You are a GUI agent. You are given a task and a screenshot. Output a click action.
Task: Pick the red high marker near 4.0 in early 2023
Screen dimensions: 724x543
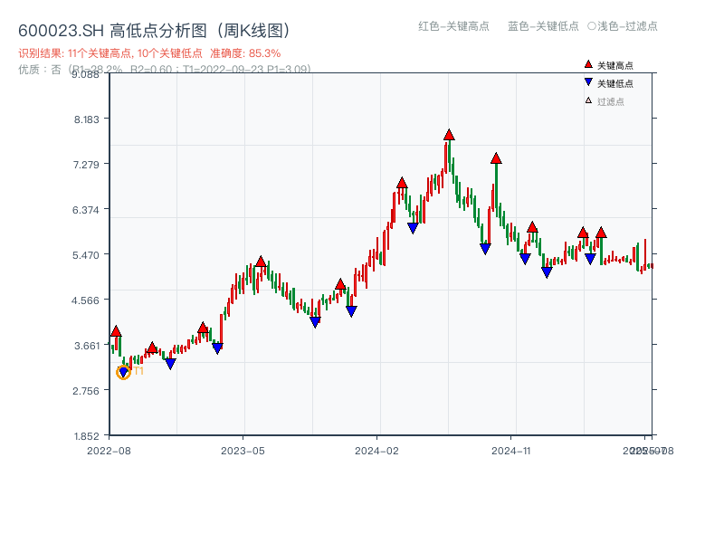click(203, 328)
